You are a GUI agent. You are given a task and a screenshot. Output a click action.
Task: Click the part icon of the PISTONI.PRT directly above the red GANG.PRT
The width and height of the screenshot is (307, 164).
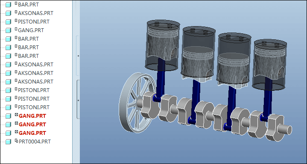click(x=8, y=107)
